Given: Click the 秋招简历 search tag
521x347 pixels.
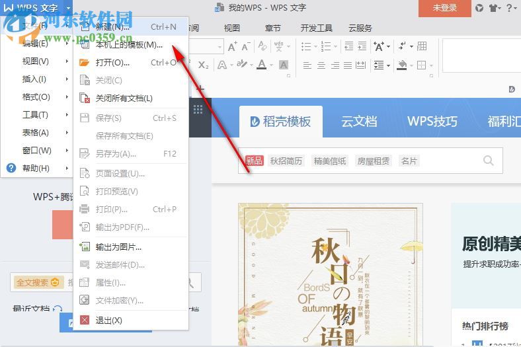Looking at the screenshot, I should (x=286, y=161).
